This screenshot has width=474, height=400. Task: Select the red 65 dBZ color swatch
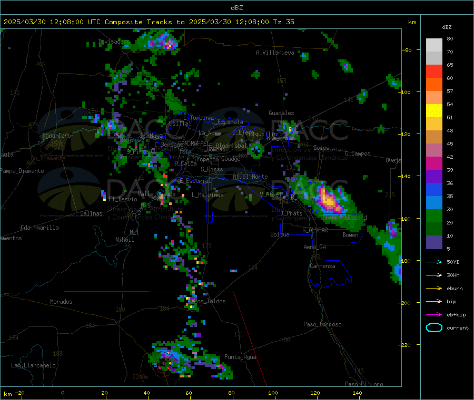tap(434, 71)
